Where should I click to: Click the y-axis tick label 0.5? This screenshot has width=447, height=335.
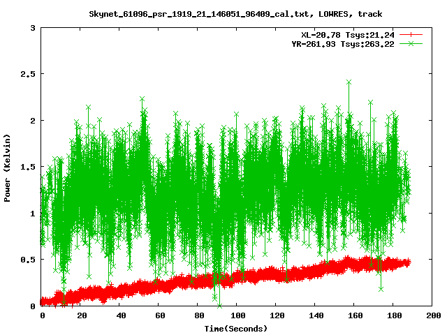28,260
